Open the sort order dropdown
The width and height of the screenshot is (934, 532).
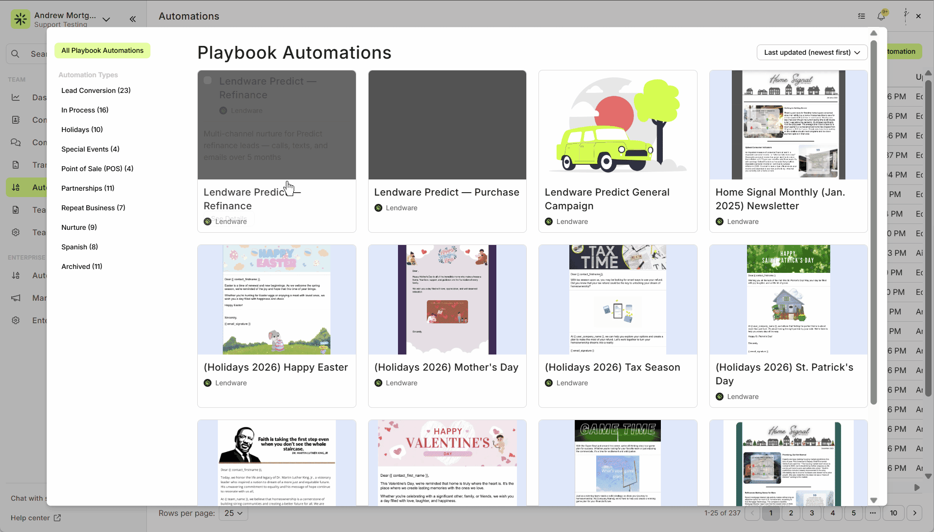pos(812,52)
